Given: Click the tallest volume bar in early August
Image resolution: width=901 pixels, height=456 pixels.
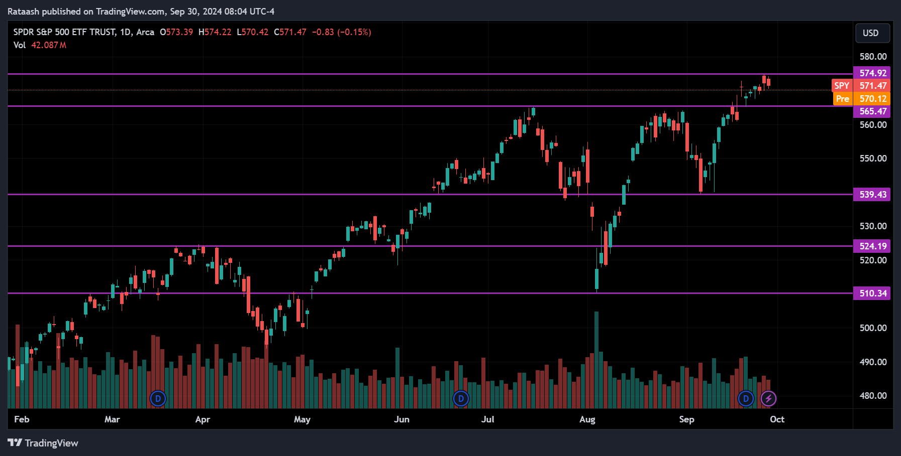Looking at the screenshot, I should [596, 360].
